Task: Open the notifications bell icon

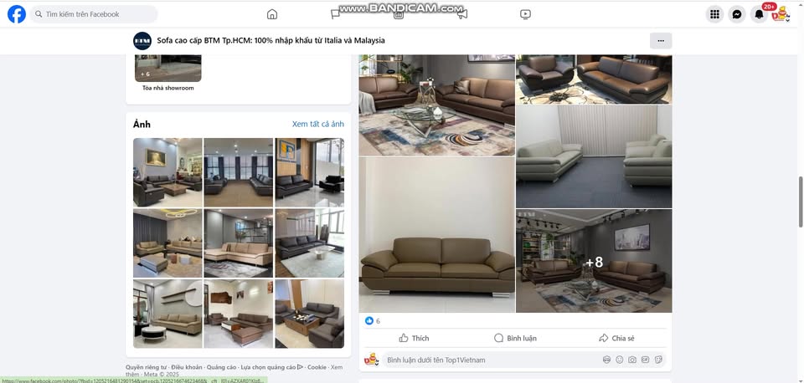Action: 759,14
